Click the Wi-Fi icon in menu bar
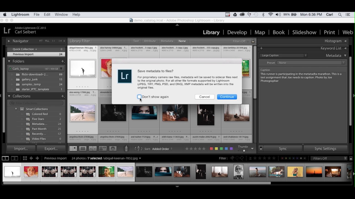355x199 pixels. [x=271, y=15]
